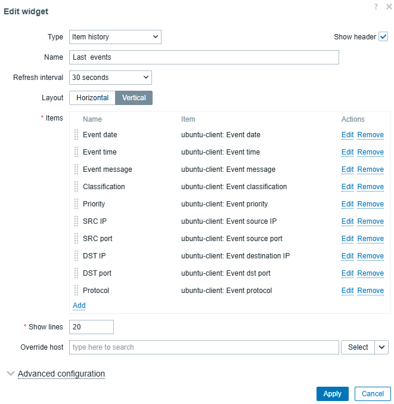Click the drag handle next to Protocol

[x=76, y=291]
